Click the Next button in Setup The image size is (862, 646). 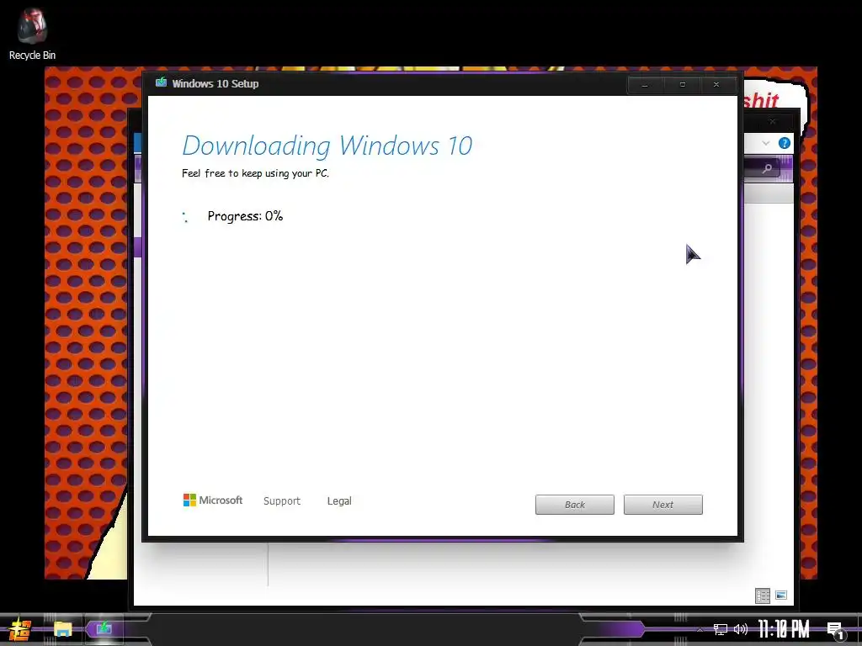(663, 505)
